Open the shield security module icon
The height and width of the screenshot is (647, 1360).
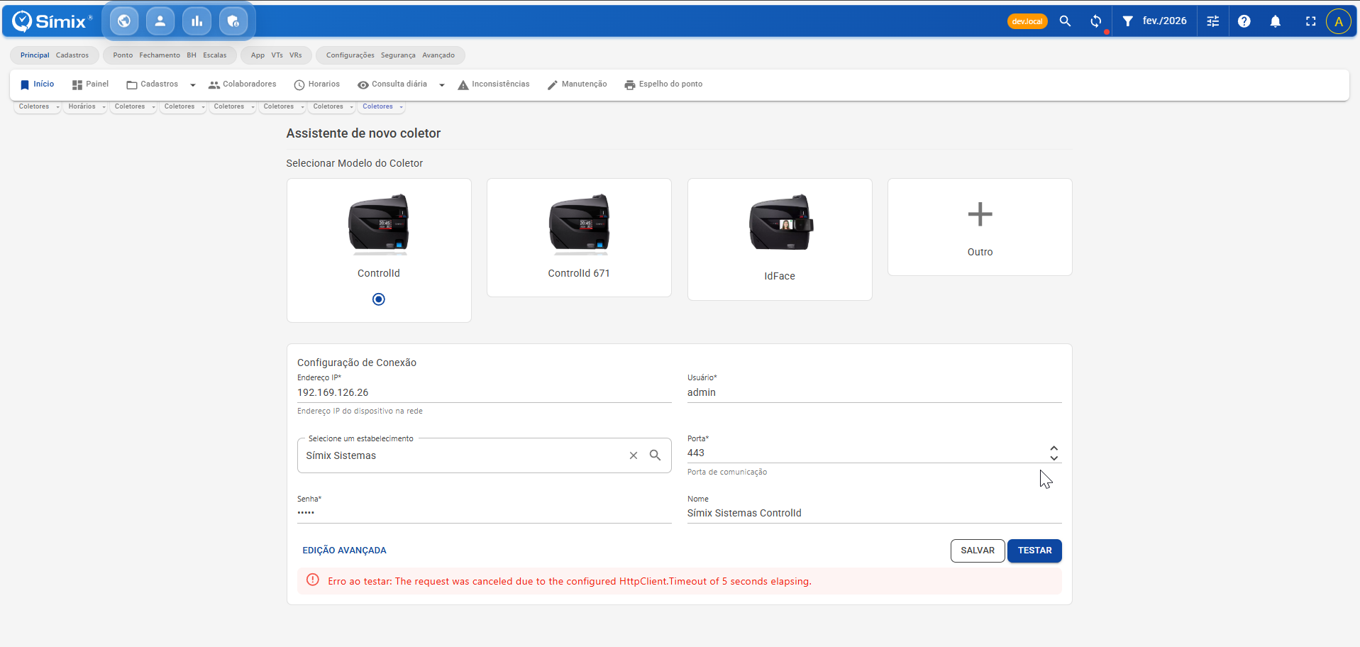(233, 21)
